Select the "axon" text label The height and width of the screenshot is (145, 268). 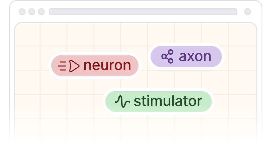tap(195, 56)
